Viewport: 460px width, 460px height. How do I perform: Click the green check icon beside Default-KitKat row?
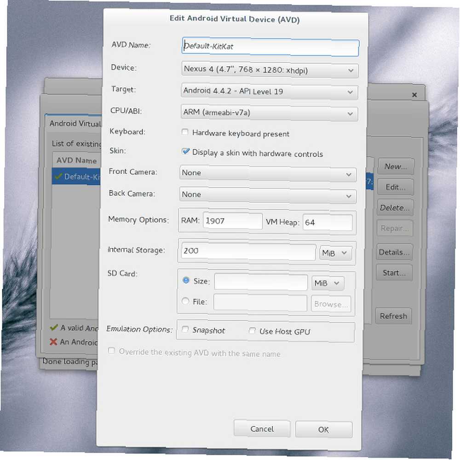58,176
